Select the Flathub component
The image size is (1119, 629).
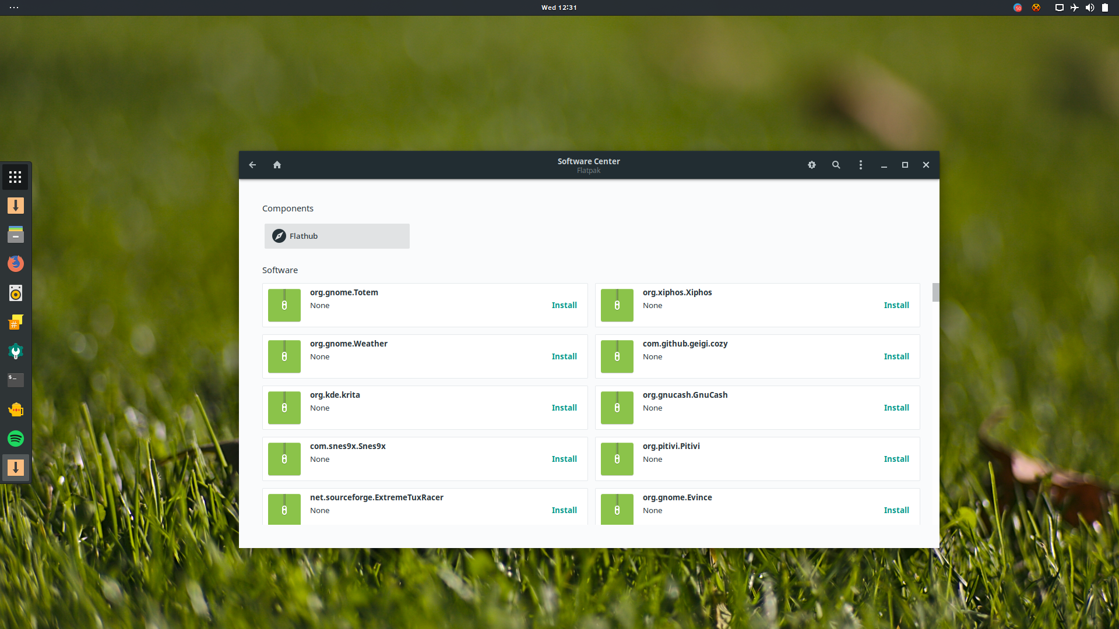click(x=337, y=236)
